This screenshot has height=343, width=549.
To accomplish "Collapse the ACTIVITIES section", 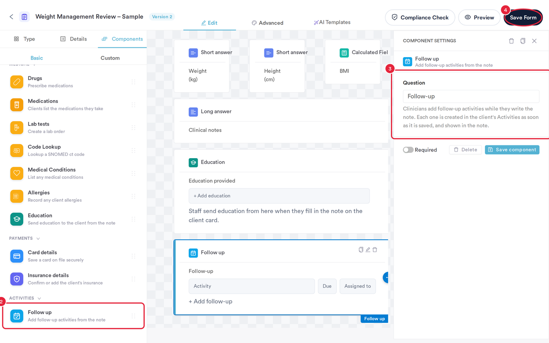I will coord(39,298).
